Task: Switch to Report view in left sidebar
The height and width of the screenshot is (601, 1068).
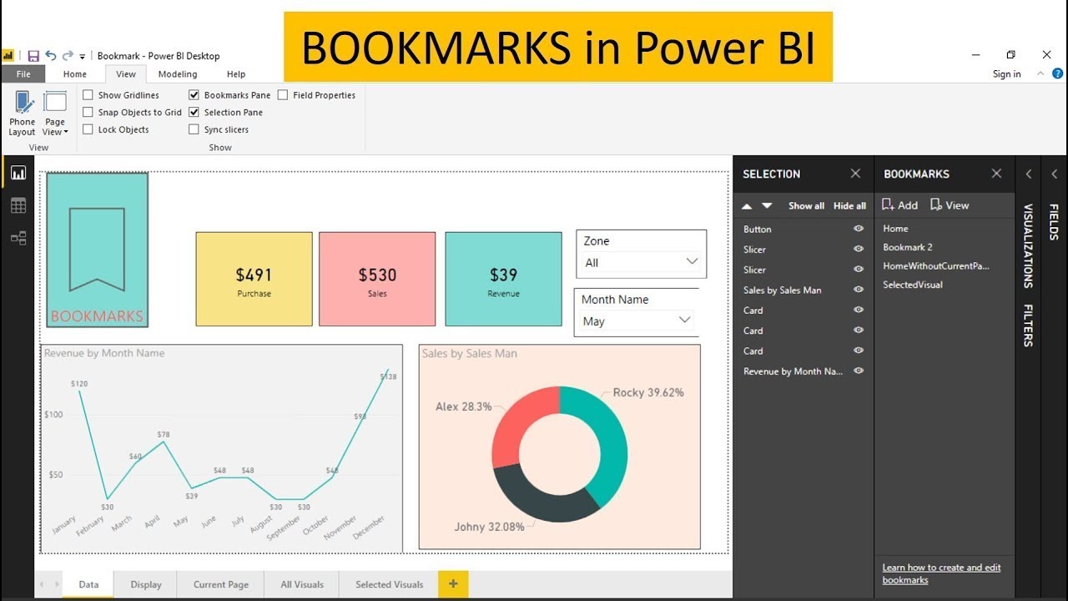Action: (x=18, y=174)
